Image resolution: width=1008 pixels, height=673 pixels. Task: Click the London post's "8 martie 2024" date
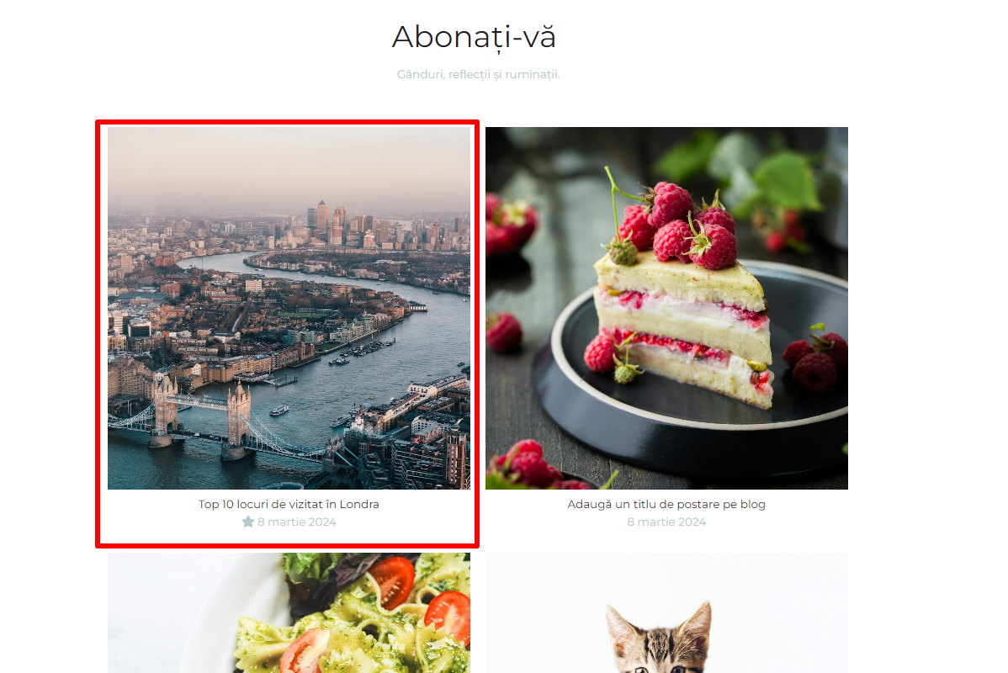pyautogui.click(x=297, y=522)
